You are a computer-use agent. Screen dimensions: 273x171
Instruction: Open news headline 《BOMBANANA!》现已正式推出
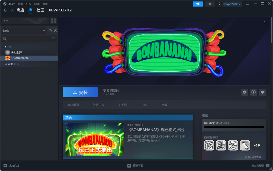click(156, 130)
